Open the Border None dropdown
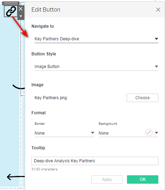Viewport: 165px width, 190px height. [x=65, y=133]
